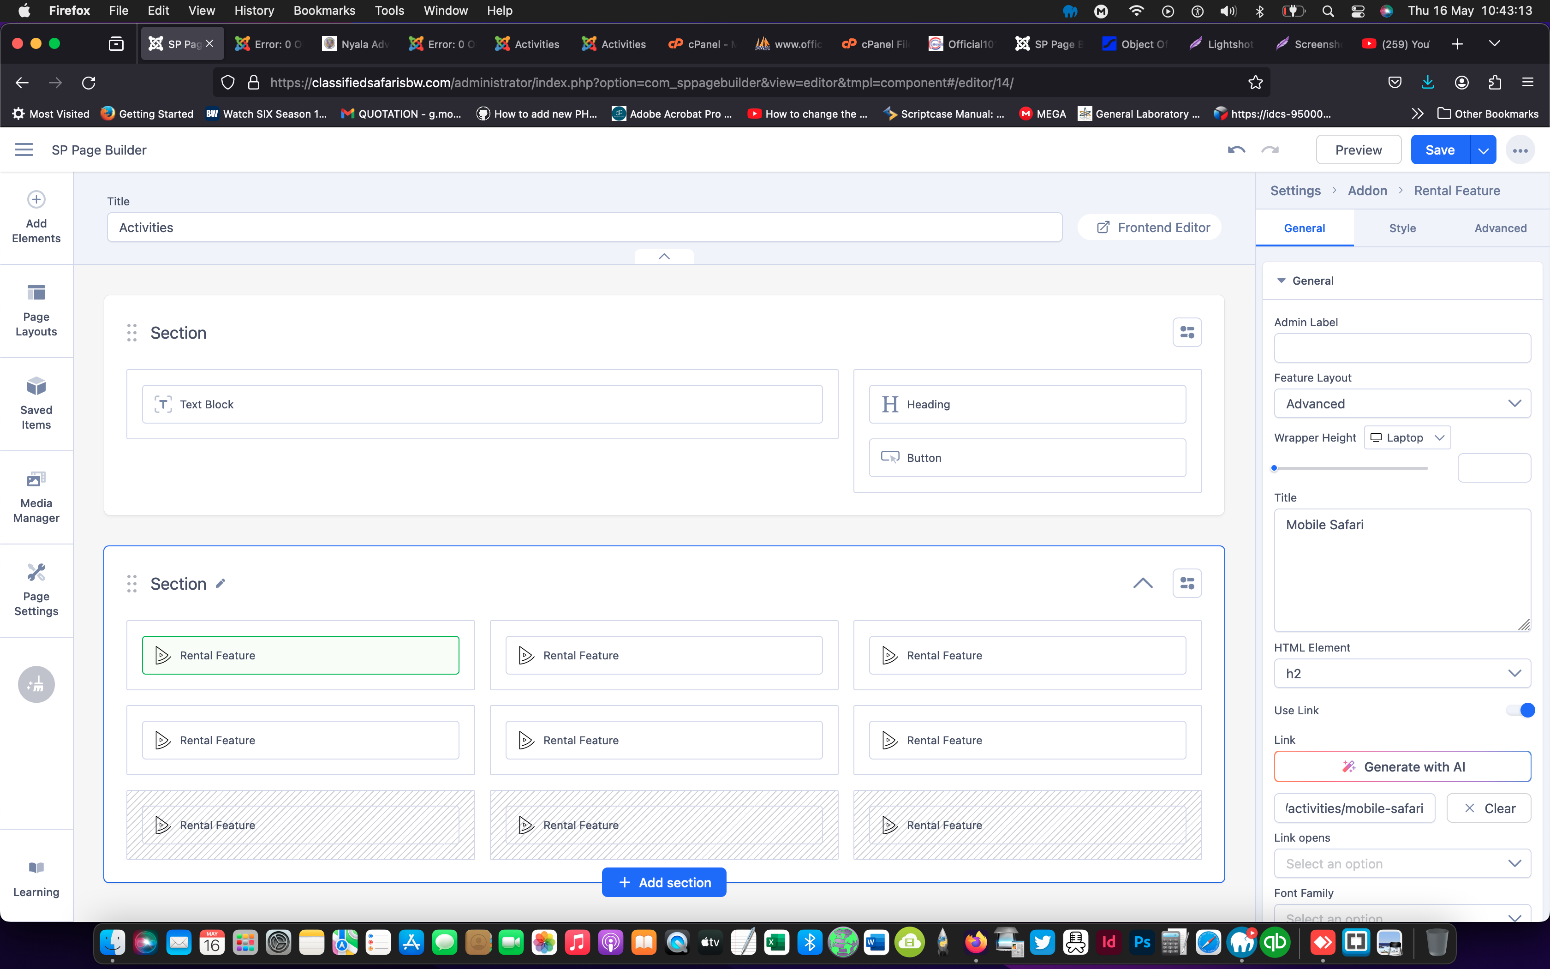
Task: Click the Wrapper Height slider handle
Action: pos(1275,468)
